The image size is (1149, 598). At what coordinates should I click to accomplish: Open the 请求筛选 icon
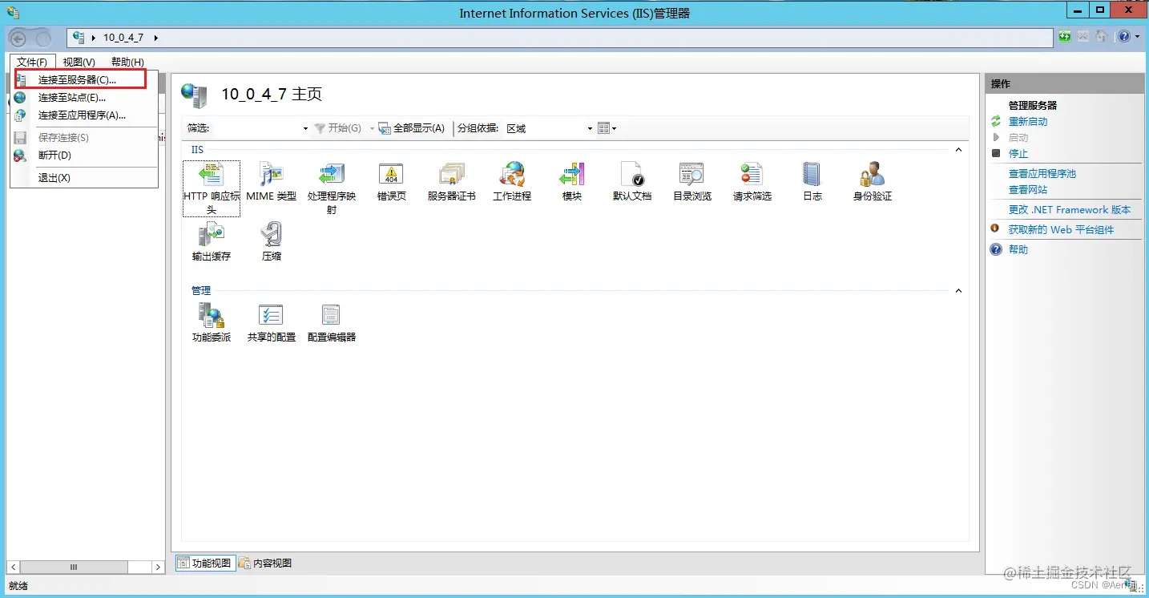[x=752, y=175]
